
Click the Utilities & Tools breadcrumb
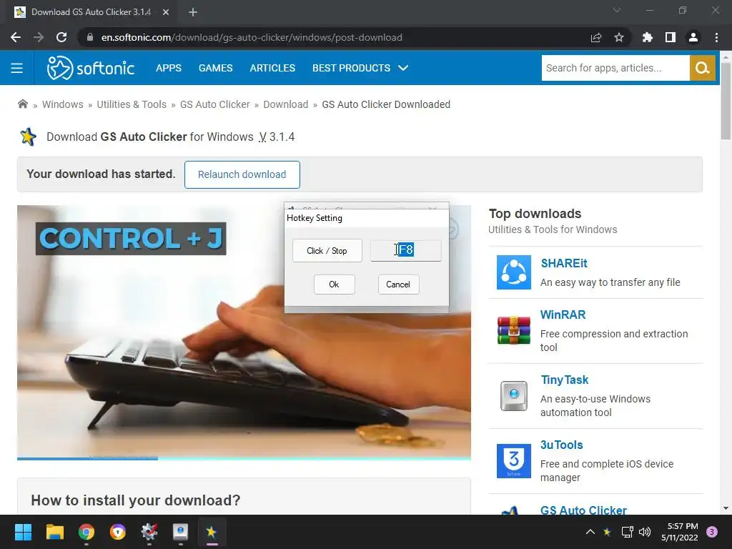click(x=132, y=104)
